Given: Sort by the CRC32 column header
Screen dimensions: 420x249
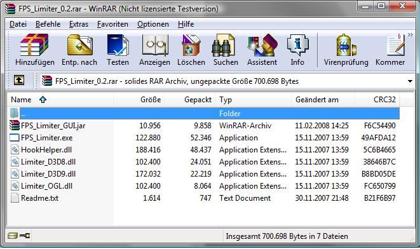Looking at the screenshot, I should [377, 100].
